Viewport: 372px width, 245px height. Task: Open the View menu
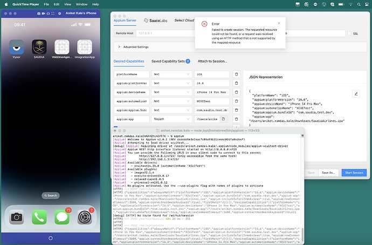click(67, 4)
